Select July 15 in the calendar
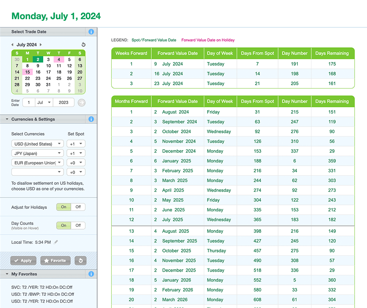Image resolution: width=367 pixels, height=308 pixels. (27, 72)
